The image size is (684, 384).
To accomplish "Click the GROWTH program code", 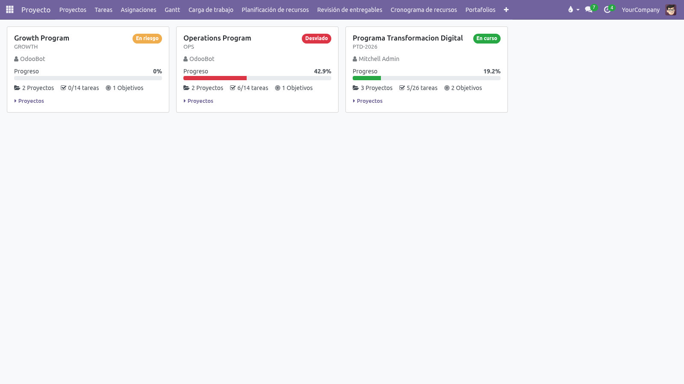I will 26,47.
